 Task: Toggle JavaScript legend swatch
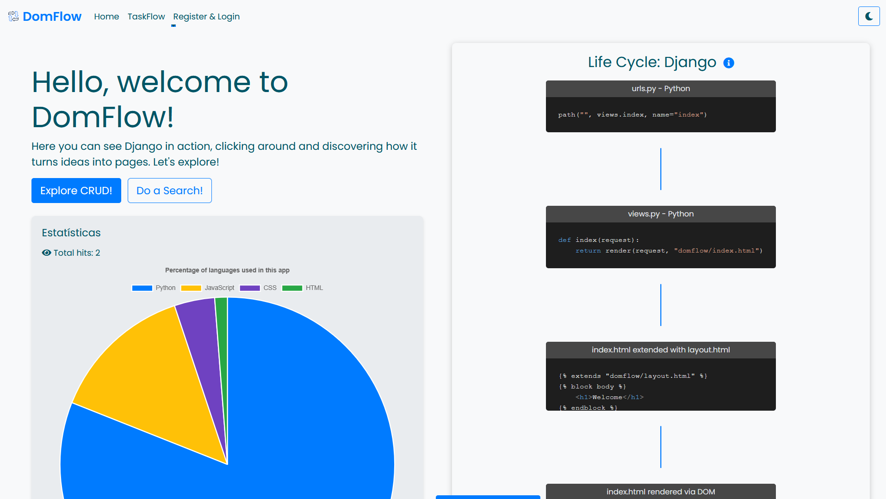coord(191,288)
